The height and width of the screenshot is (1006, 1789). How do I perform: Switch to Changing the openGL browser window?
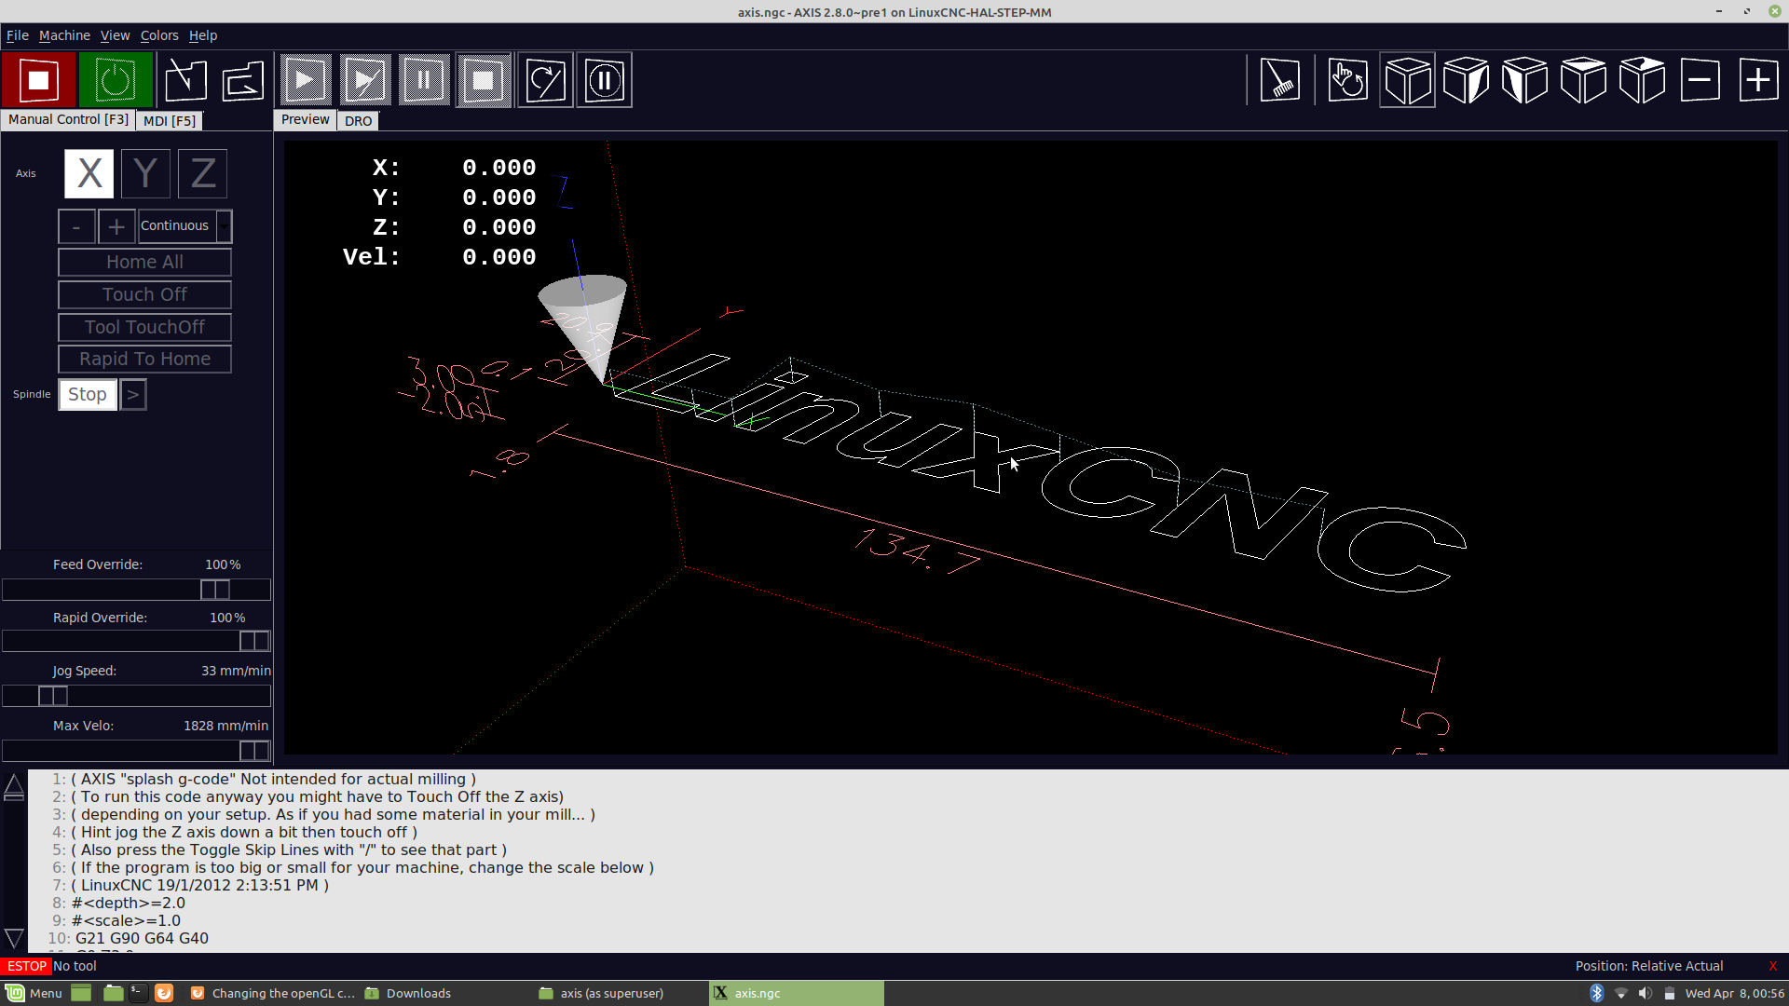click(x=273, y=993)
